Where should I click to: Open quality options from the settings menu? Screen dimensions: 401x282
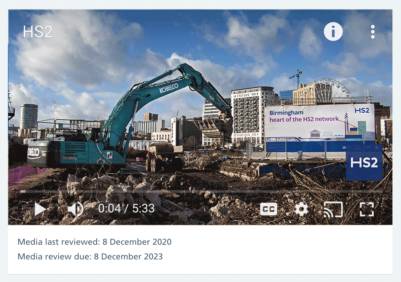click(x=301, y=209)
